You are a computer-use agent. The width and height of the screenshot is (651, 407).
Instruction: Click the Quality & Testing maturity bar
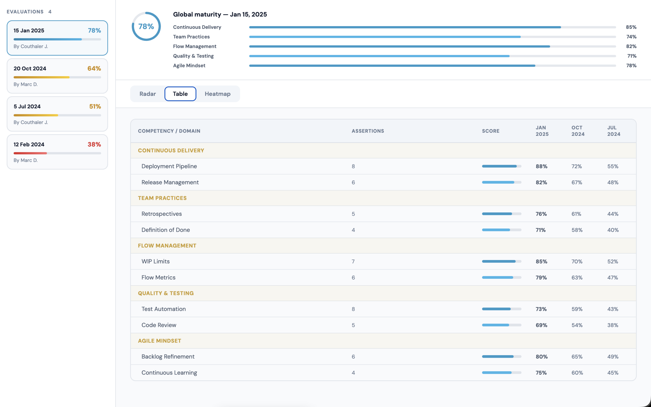click(x=432, y=56)
